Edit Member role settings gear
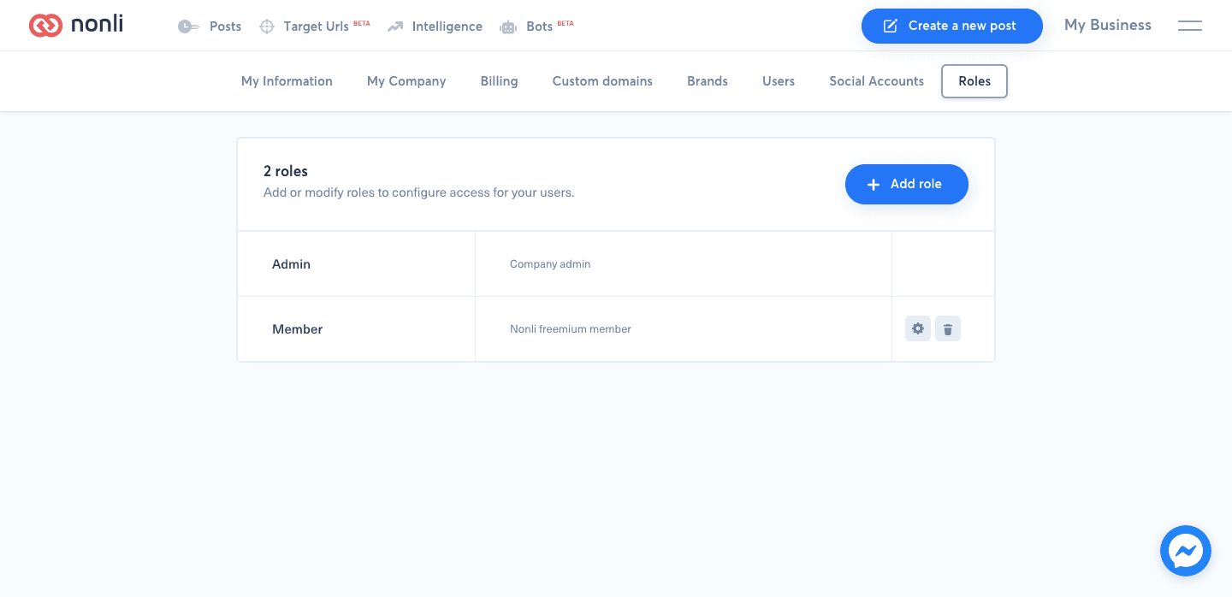Screen dimensions: 1232x597 918,328
